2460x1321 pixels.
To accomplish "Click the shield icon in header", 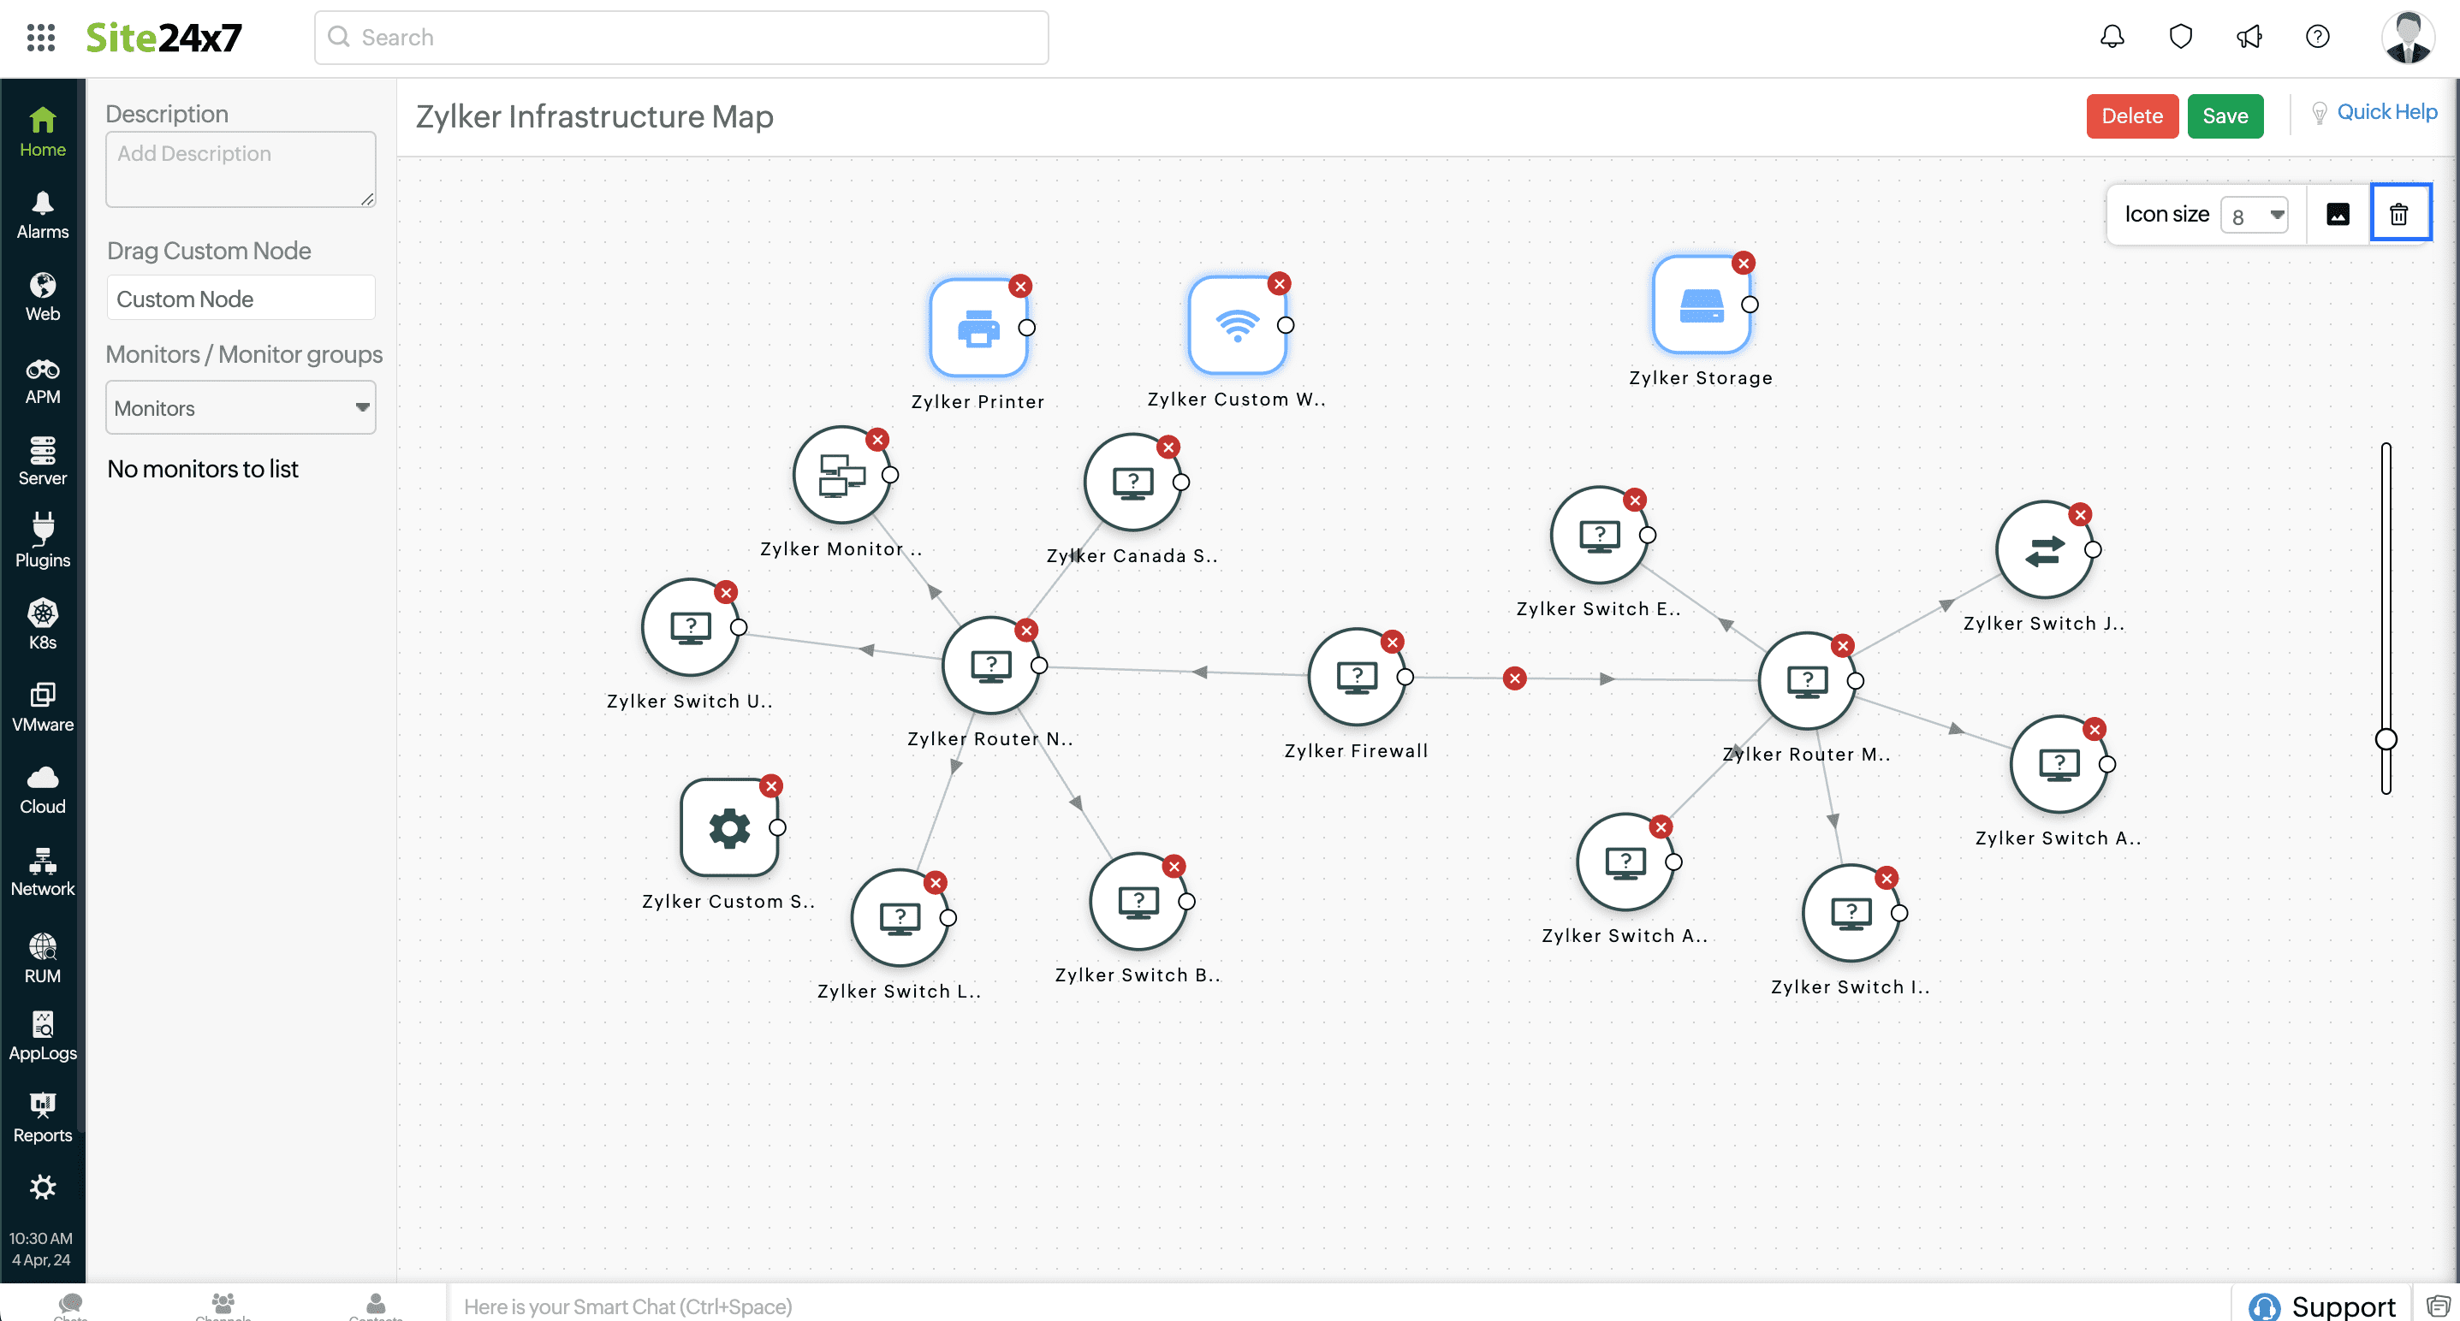I will tap(2180, 36).
